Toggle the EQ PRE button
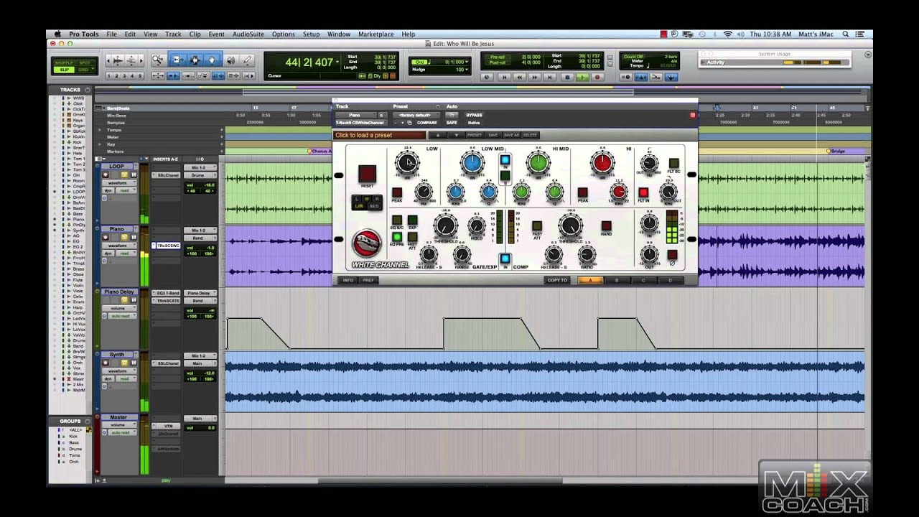The image size is (919, 517). [396, 237]
